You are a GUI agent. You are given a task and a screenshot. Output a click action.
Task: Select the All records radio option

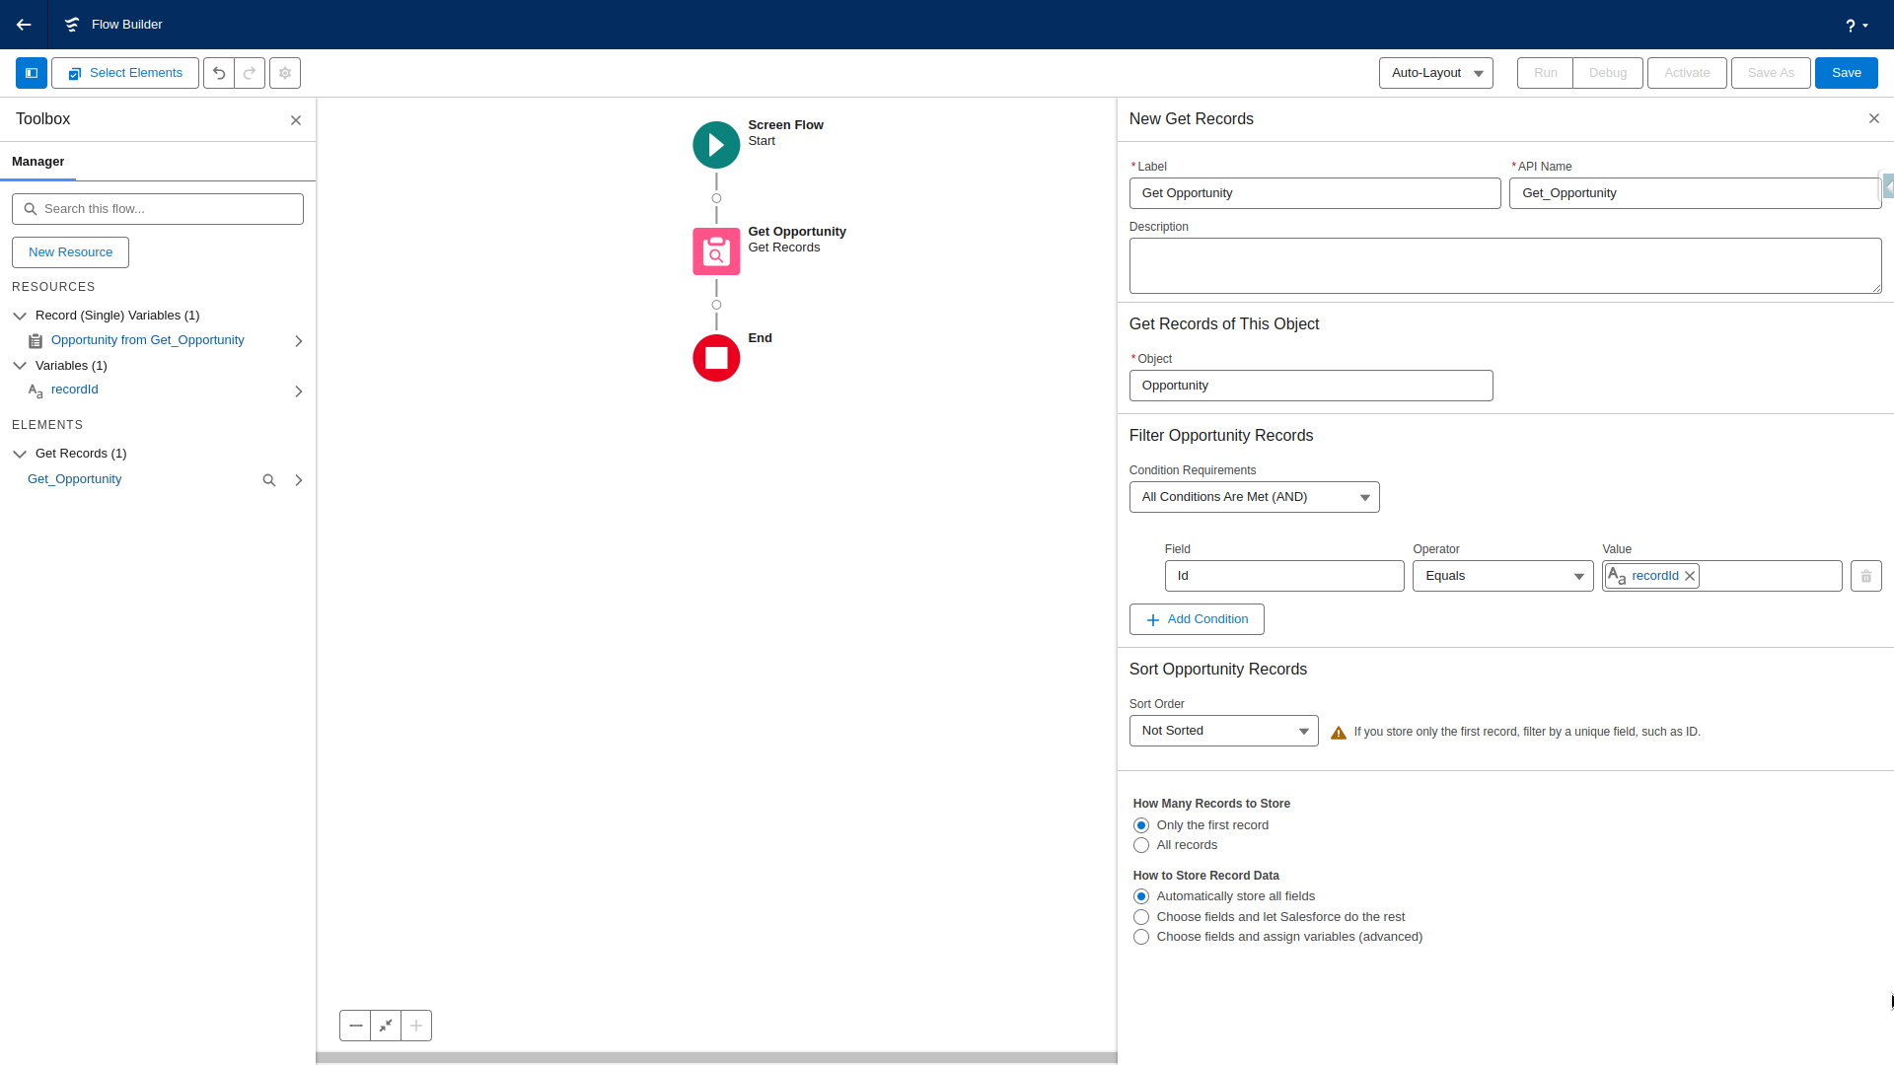(1141, 845)
